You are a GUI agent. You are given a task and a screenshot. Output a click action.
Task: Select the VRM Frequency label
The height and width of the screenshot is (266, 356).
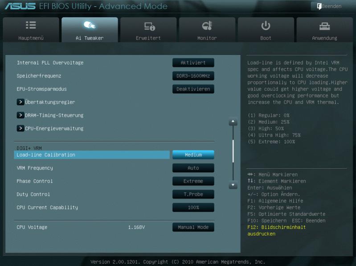(35, 168)
